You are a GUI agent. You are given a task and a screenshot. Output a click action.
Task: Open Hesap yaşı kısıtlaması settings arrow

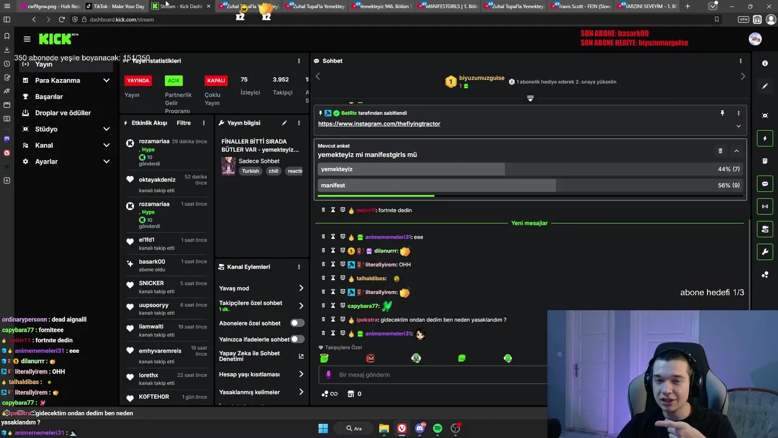(301, 374)
